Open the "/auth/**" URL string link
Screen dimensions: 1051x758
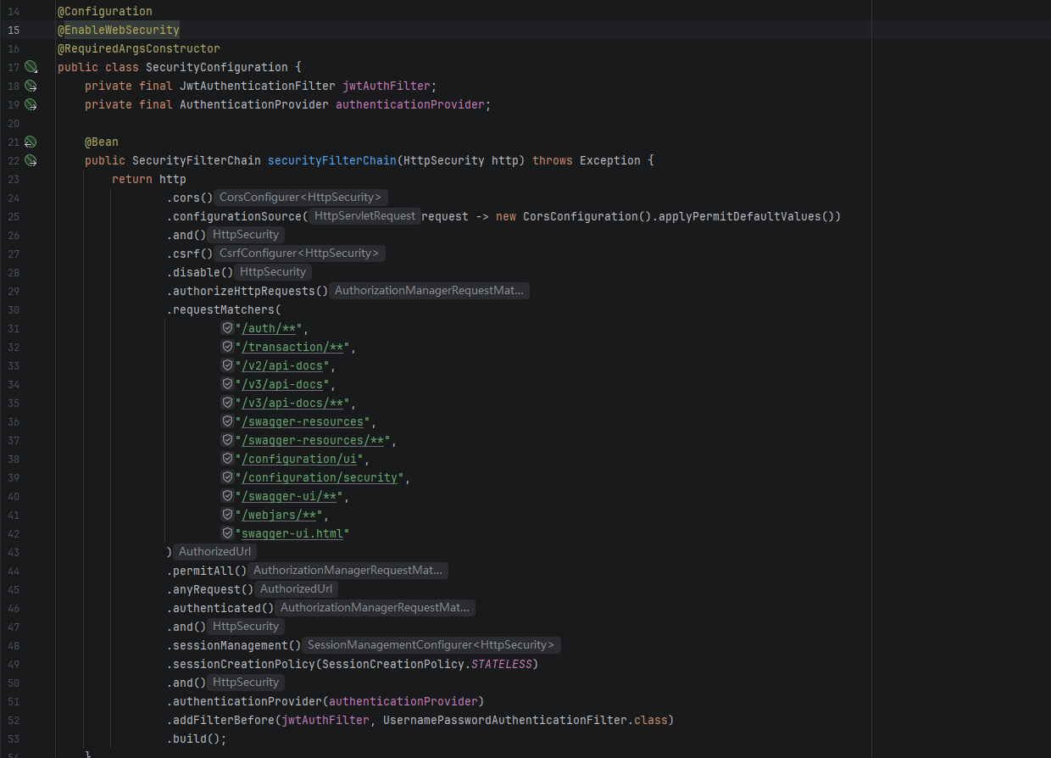tap(269, 329)
